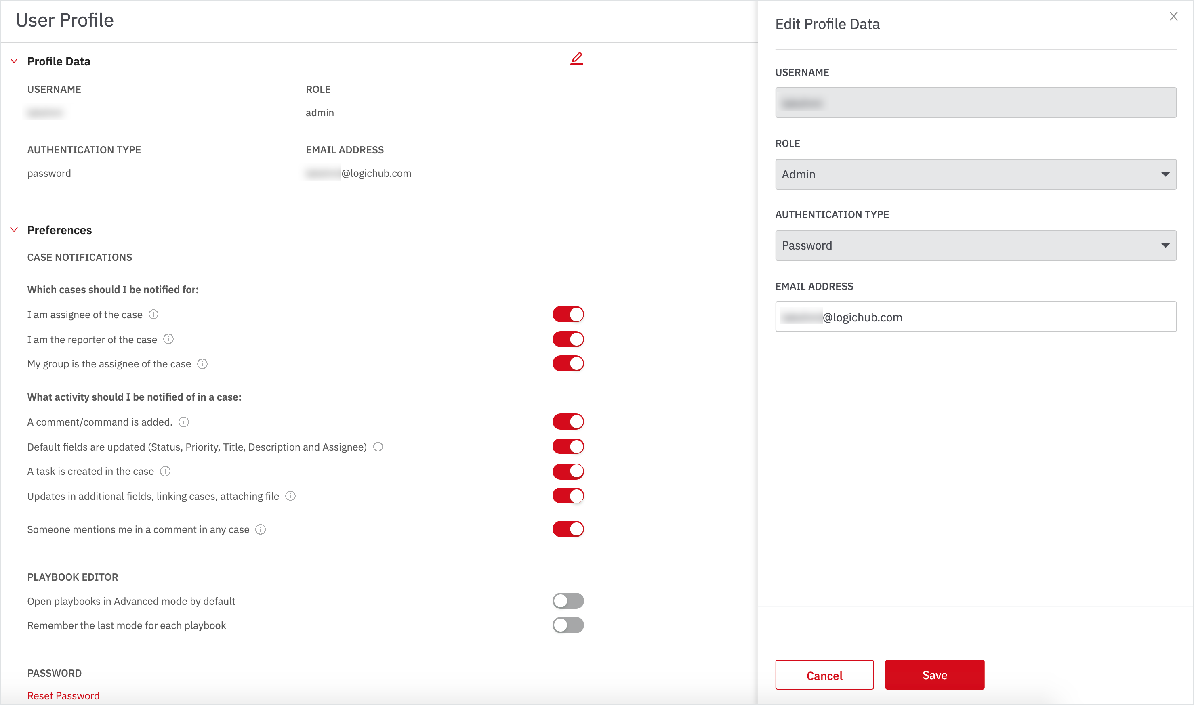Click info icon beside Default fields are updated

(x=378, y=447)
